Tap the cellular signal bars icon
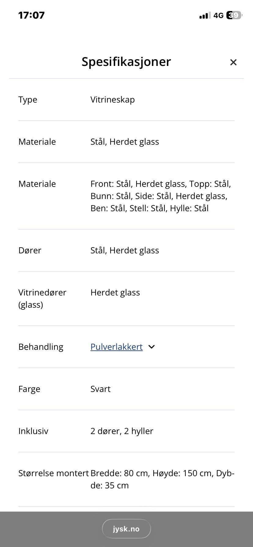Viewport: 253px width, 547px height. coord(205,15)
